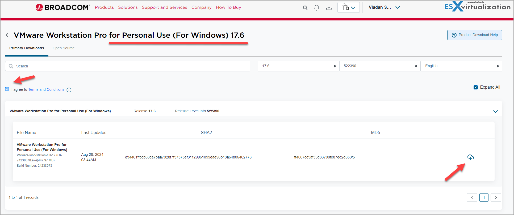Go to the previous page arrow
Viewport: 514px width, 215px height.
pyautogui.click(x=472, y=197)
